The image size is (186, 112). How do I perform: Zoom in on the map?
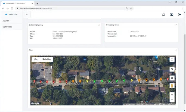(172, 95)
